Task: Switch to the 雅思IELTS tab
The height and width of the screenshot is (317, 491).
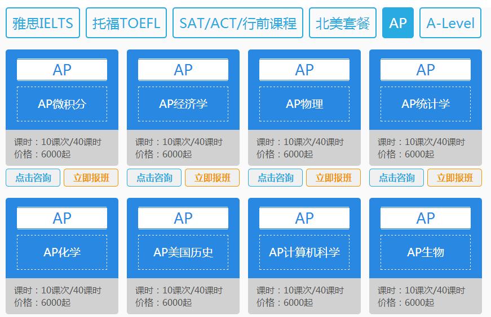Action: pyautogui.click(x=43, y=23)
